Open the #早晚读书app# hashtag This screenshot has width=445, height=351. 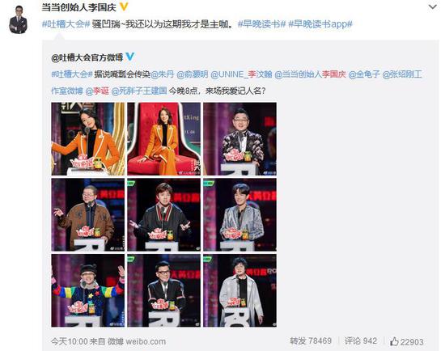click(320, 24)
